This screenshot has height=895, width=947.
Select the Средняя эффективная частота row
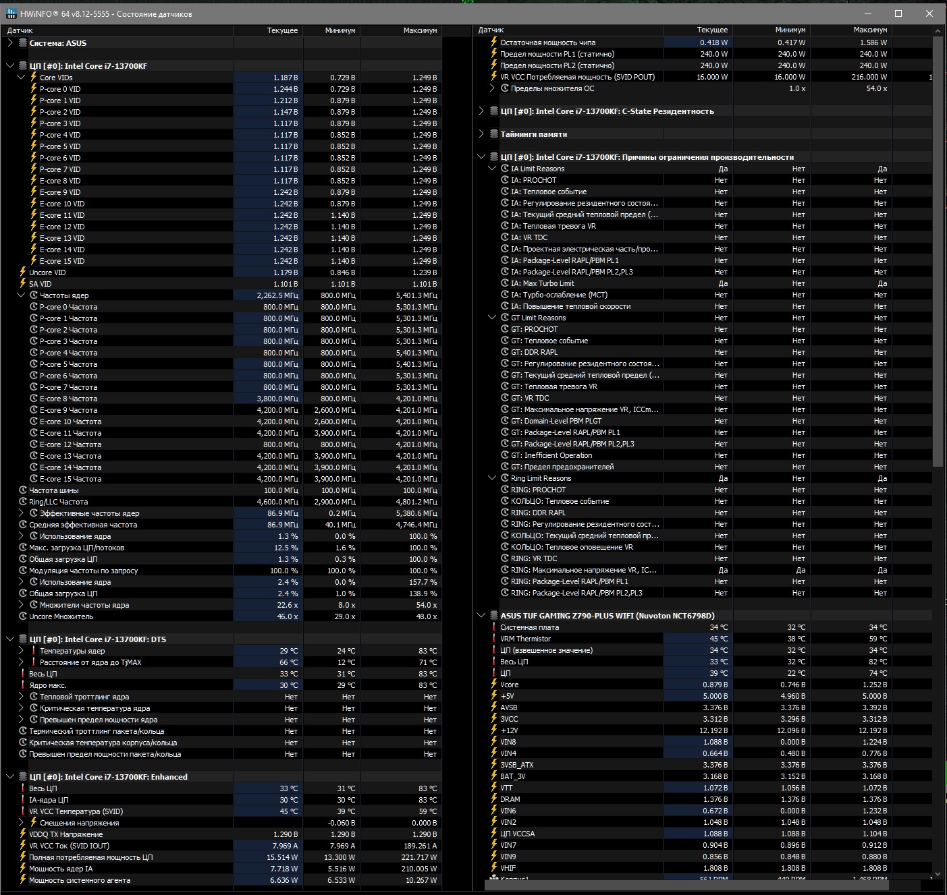coord(223,525)
